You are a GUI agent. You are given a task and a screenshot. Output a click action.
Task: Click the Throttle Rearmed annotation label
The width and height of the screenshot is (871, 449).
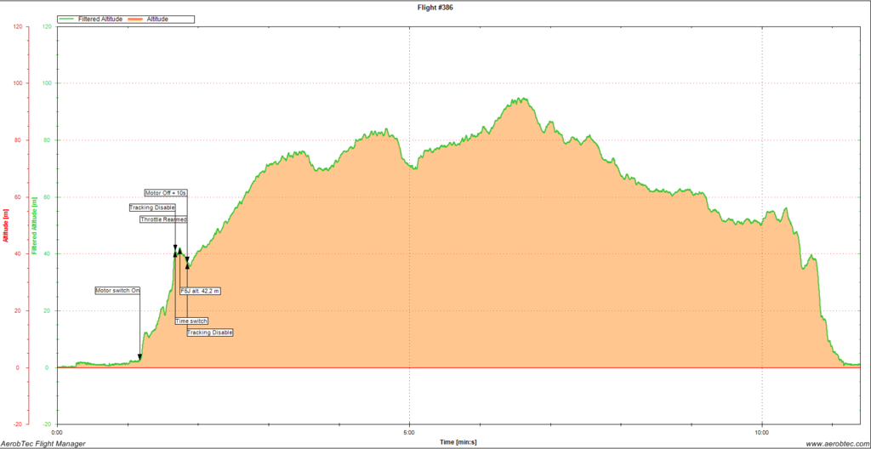tap(163, 219)
